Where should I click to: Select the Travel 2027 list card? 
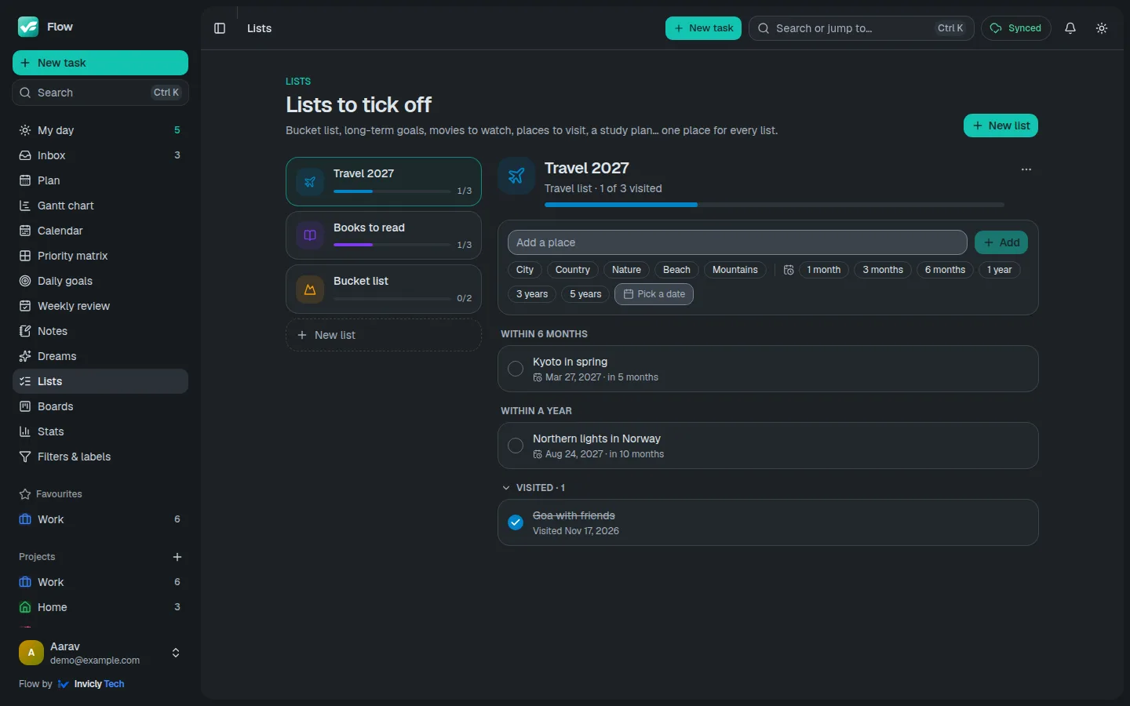click(x=384, y=181)
